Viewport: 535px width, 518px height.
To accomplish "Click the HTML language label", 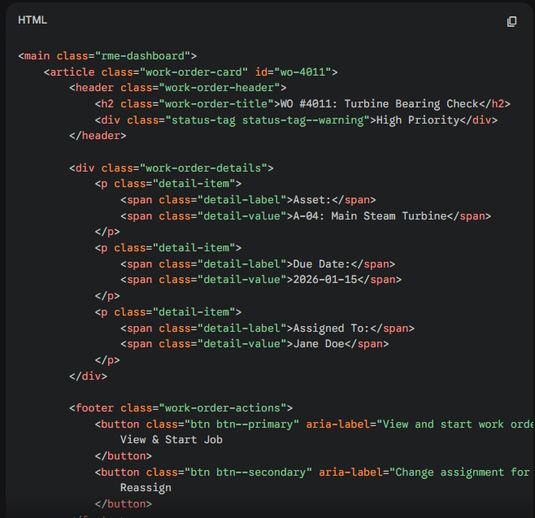I will pos(33,20).
